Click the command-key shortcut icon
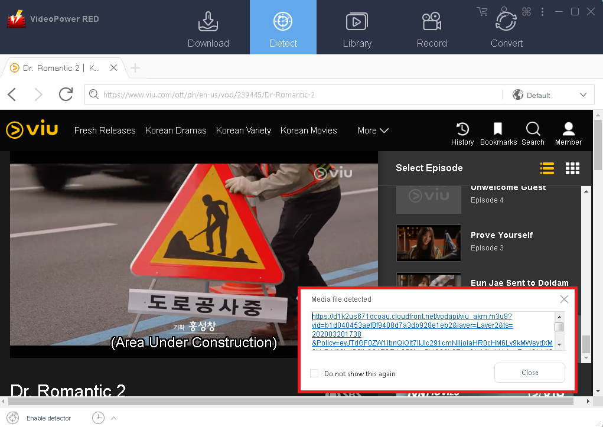 point(526,12)
